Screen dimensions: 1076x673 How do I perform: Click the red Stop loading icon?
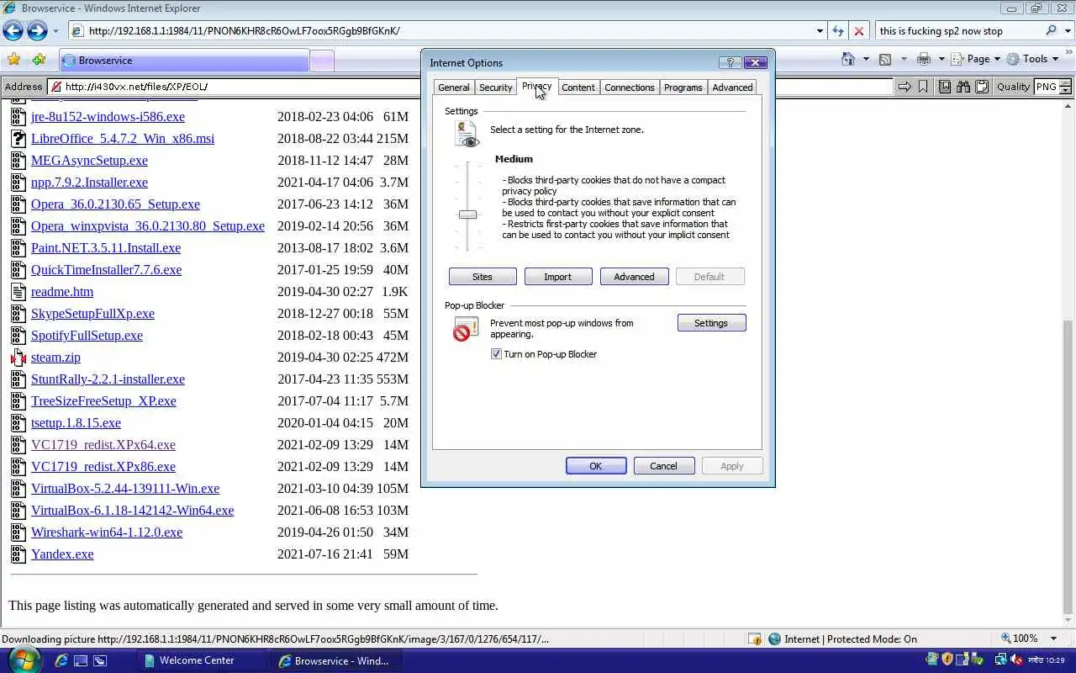coord(858,31)
